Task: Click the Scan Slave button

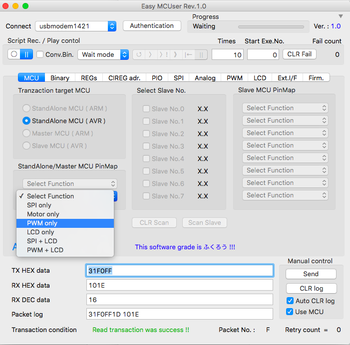Action: (x=205, y=223)
